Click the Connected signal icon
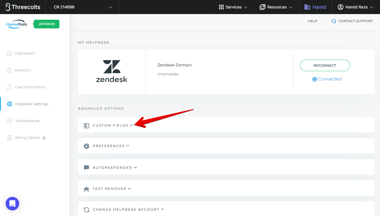Image resolution: width=380 pixels, height=216 pixels. [x=315, y=79]
